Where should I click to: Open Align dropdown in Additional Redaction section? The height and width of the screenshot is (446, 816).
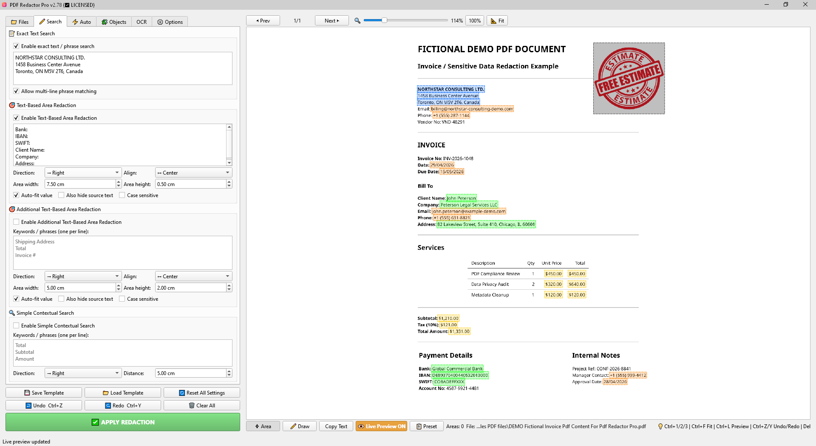point(193,277)
